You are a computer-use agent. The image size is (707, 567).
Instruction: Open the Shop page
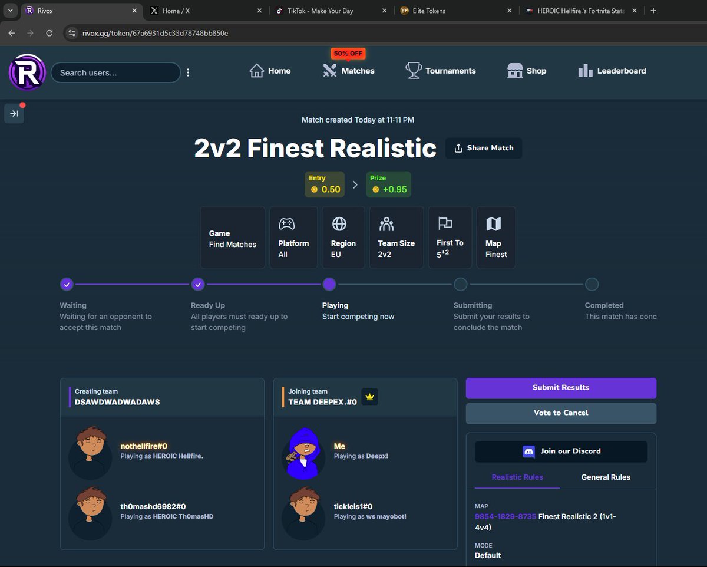tap(527, 71)
